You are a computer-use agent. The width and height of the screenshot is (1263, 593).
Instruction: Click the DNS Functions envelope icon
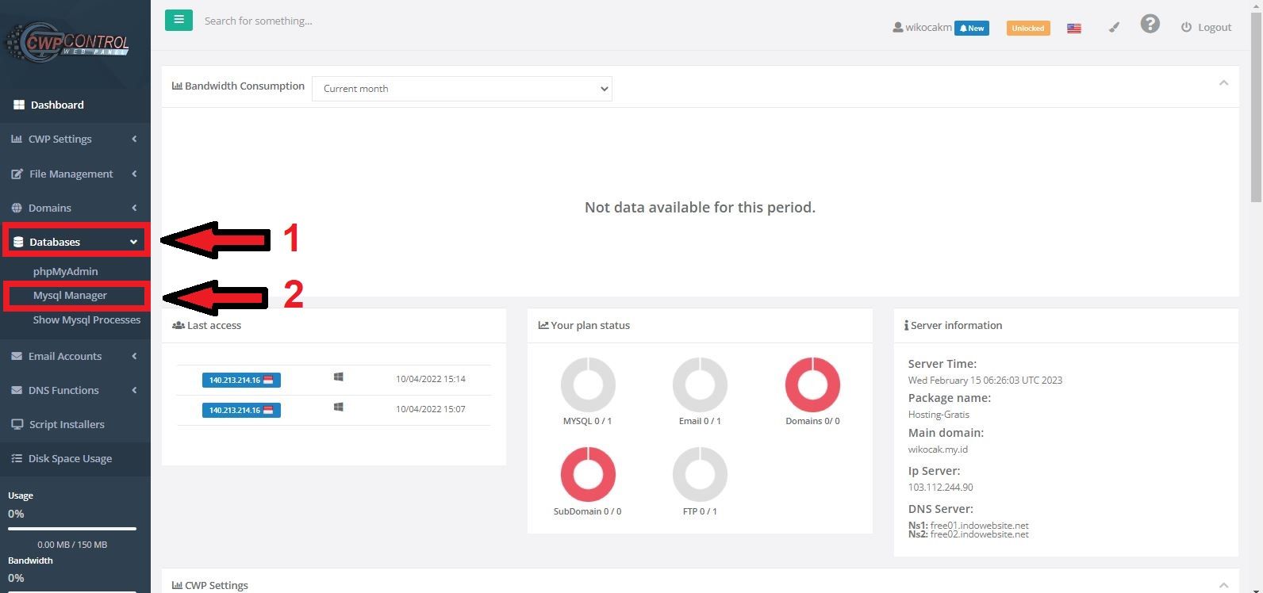pyautogui.click(x=17, y=390)
